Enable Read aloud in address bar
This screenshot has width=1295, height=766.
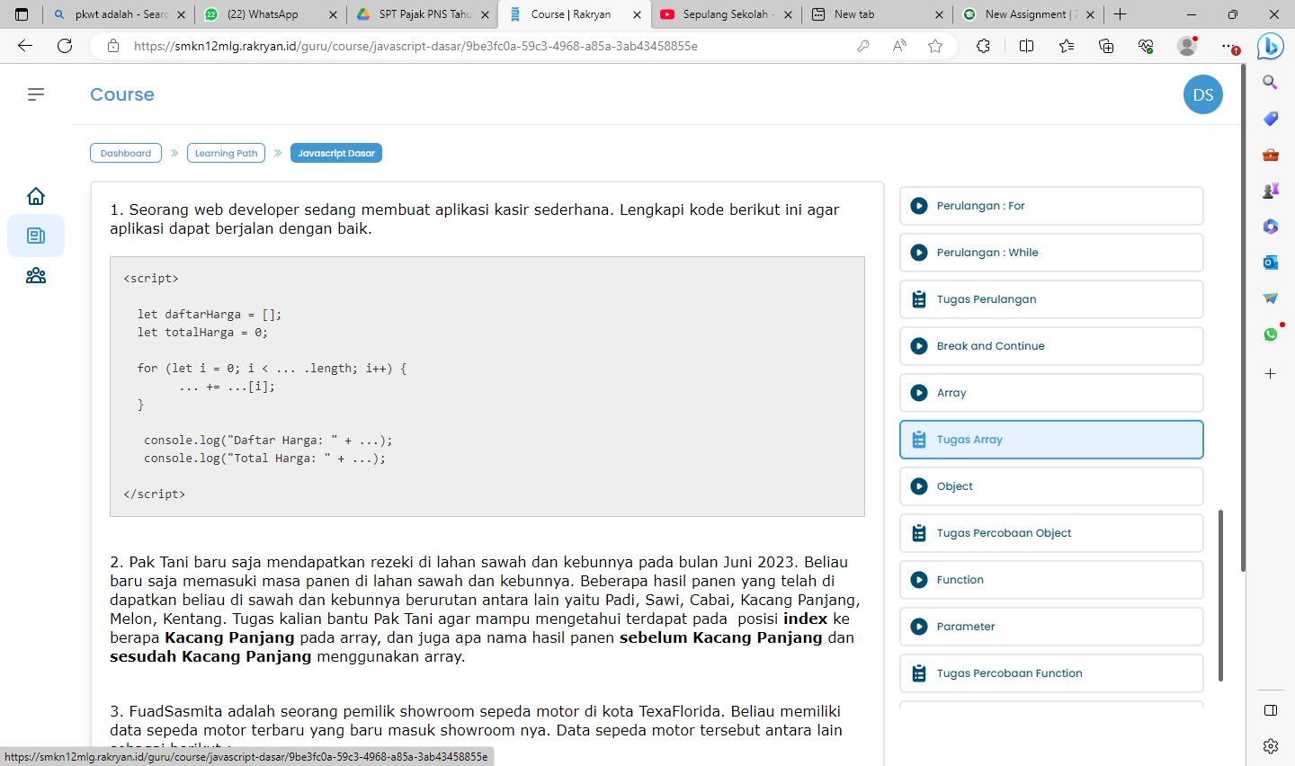point(899,46)
